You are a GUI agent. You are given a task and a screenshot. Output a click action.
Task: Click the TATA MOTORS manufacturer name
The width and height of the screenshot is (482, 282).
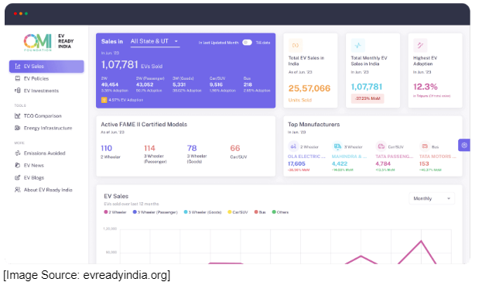pyautogui.click(x=438, y=156)
